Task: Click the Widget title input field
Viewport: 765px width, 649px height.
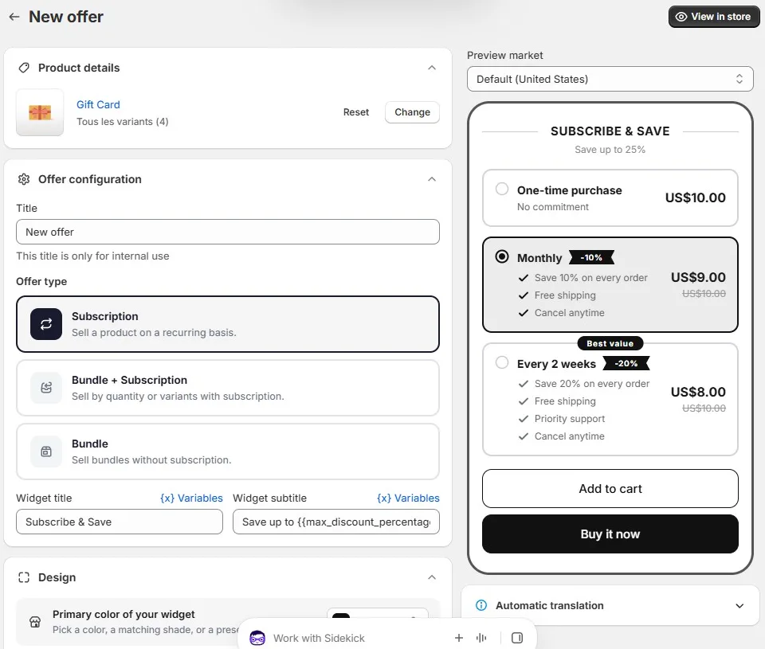Action: tap(120, 522)
